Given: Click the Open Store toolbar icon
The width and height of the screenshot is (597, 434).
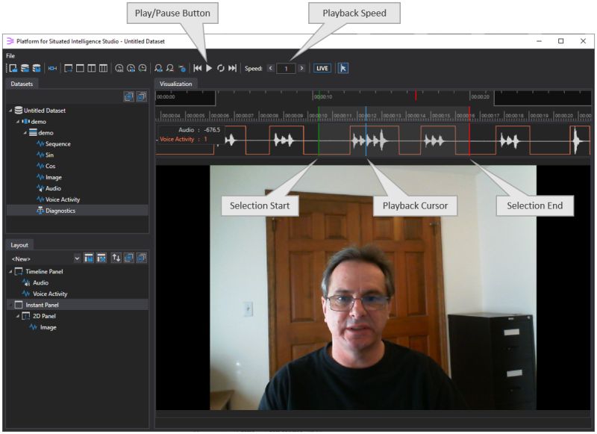Looking at the screenshot, I should [x=13, y=68].
